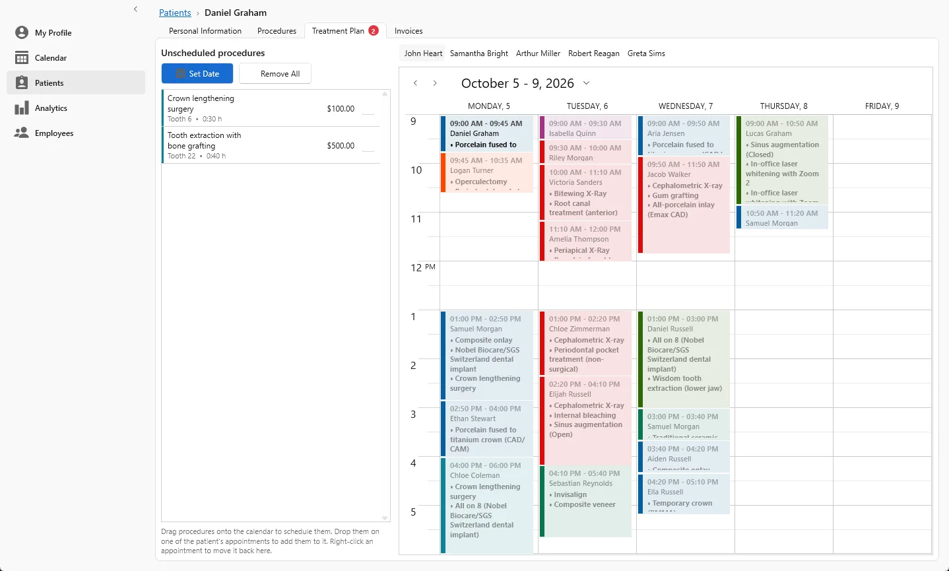Screen dimensions: 949x571
Task: Select Isabella Quinn's 09:00 AM appointment
Action: 585,127
